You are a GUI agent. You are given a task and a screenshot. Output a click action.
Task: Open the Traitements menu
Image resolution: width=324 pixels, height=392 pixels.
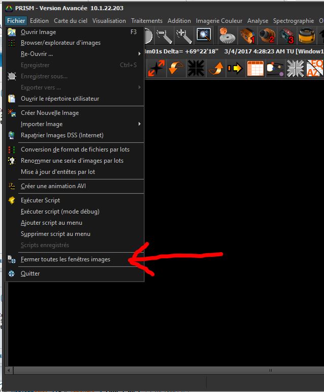pos(147,21)
